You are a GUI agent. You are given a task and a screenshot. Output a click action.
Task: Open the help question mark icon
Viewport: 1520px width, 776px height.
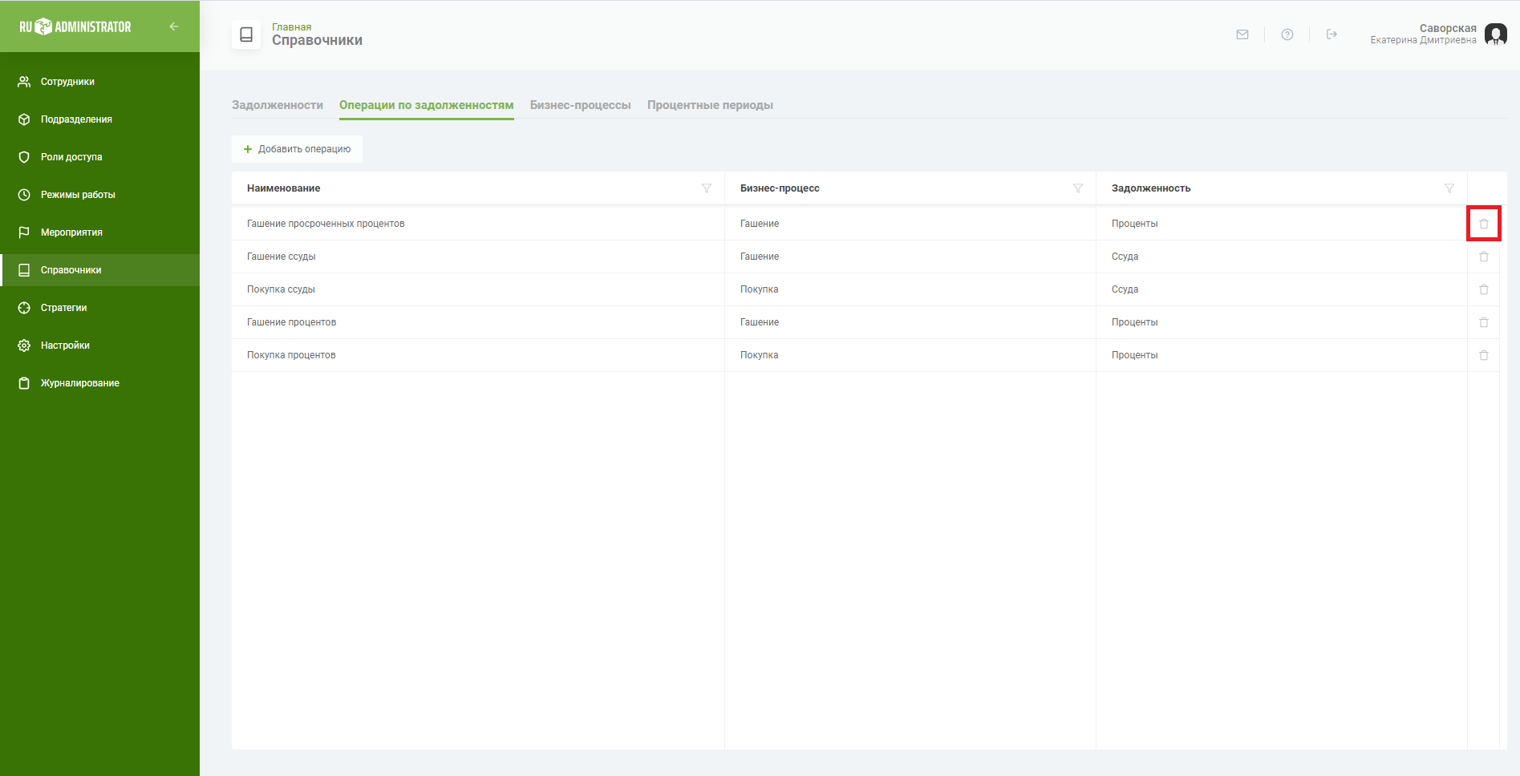click(1287, 34)
